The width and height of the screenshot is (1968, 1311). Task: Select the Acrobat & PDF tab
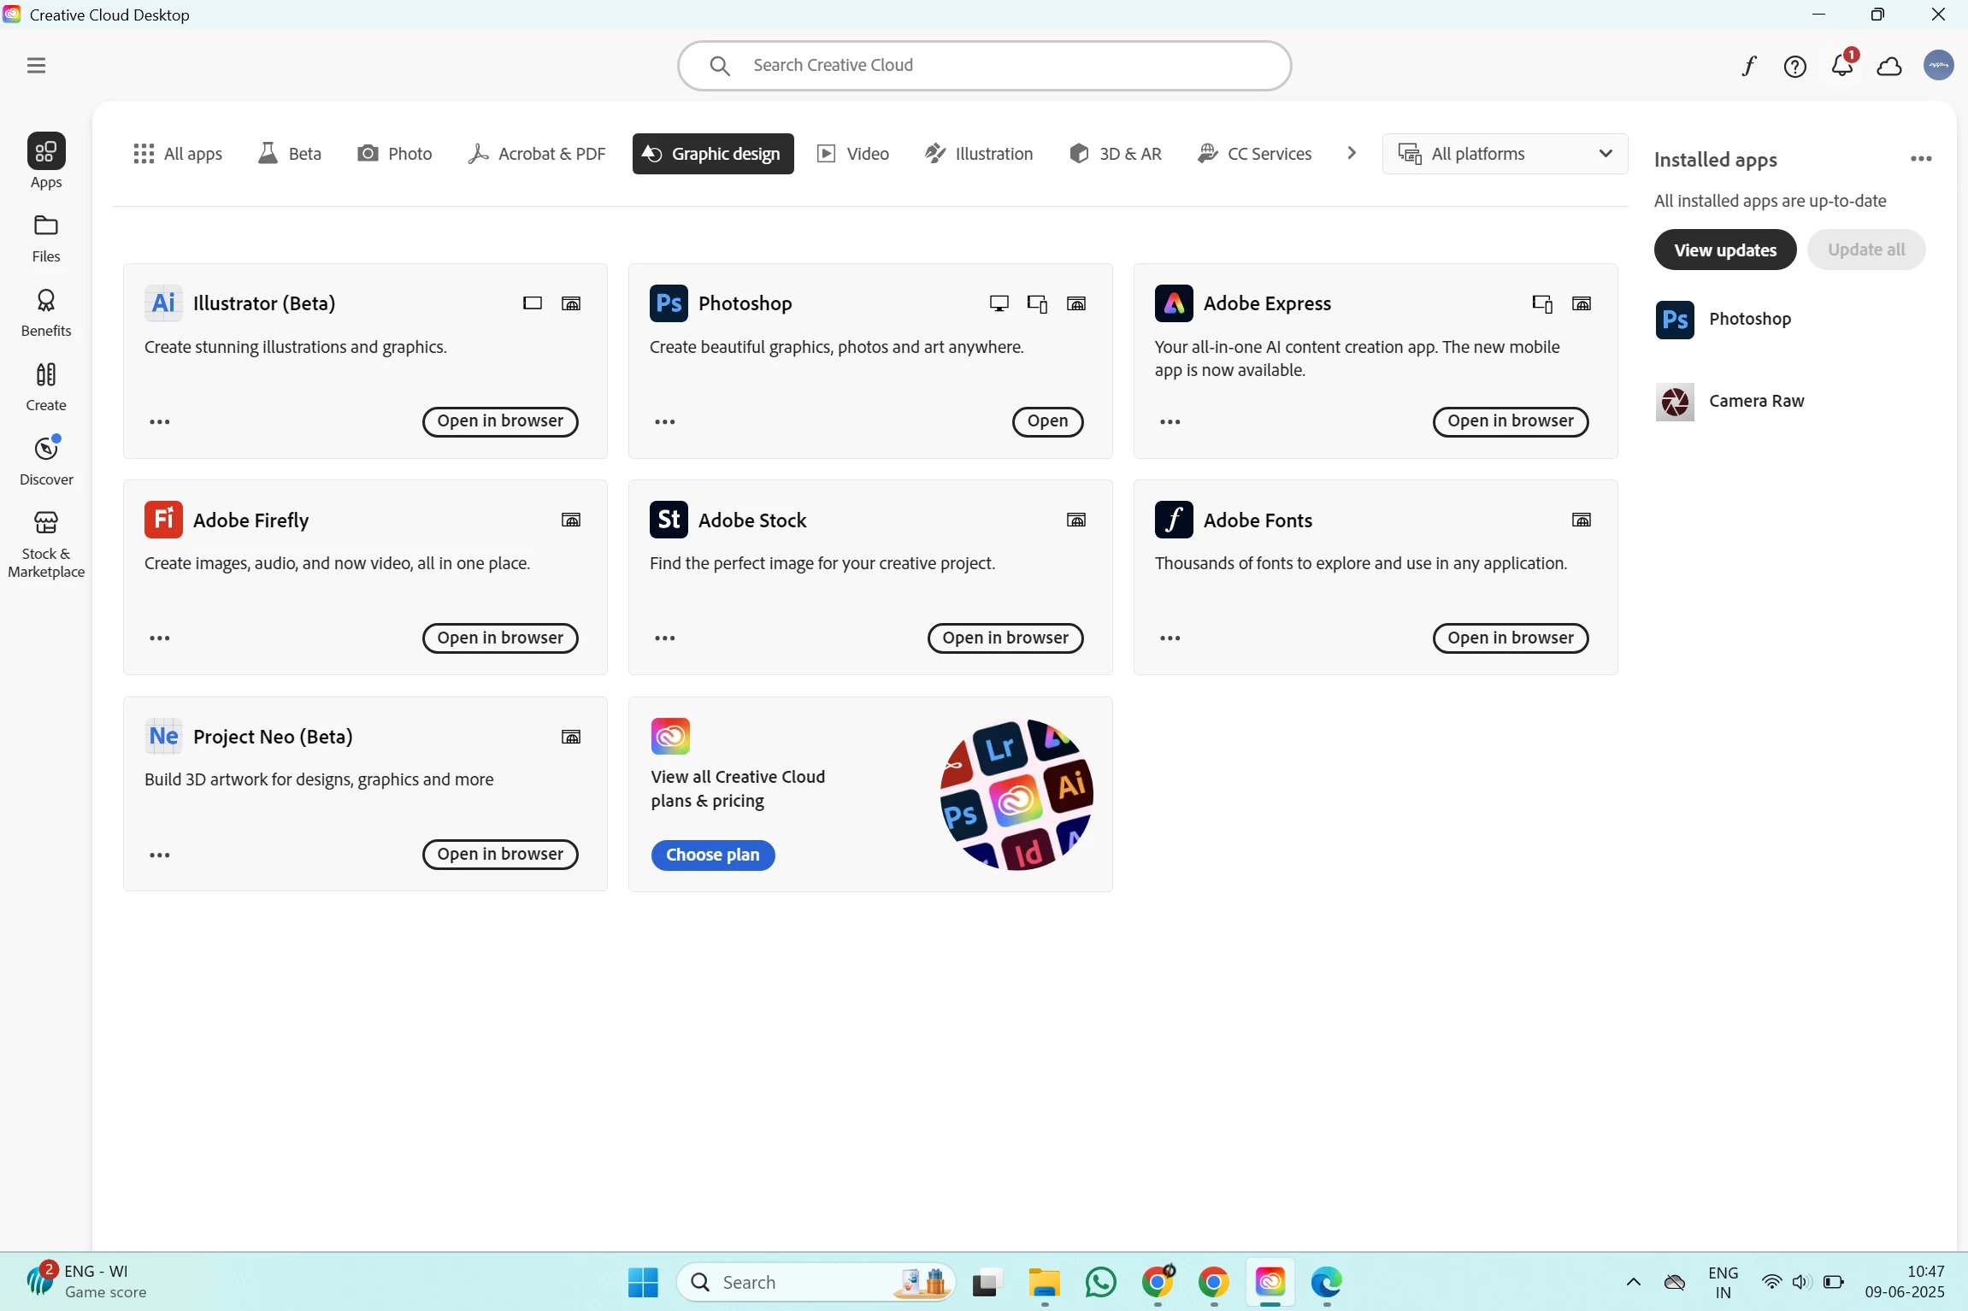click(x=537, y=154)
